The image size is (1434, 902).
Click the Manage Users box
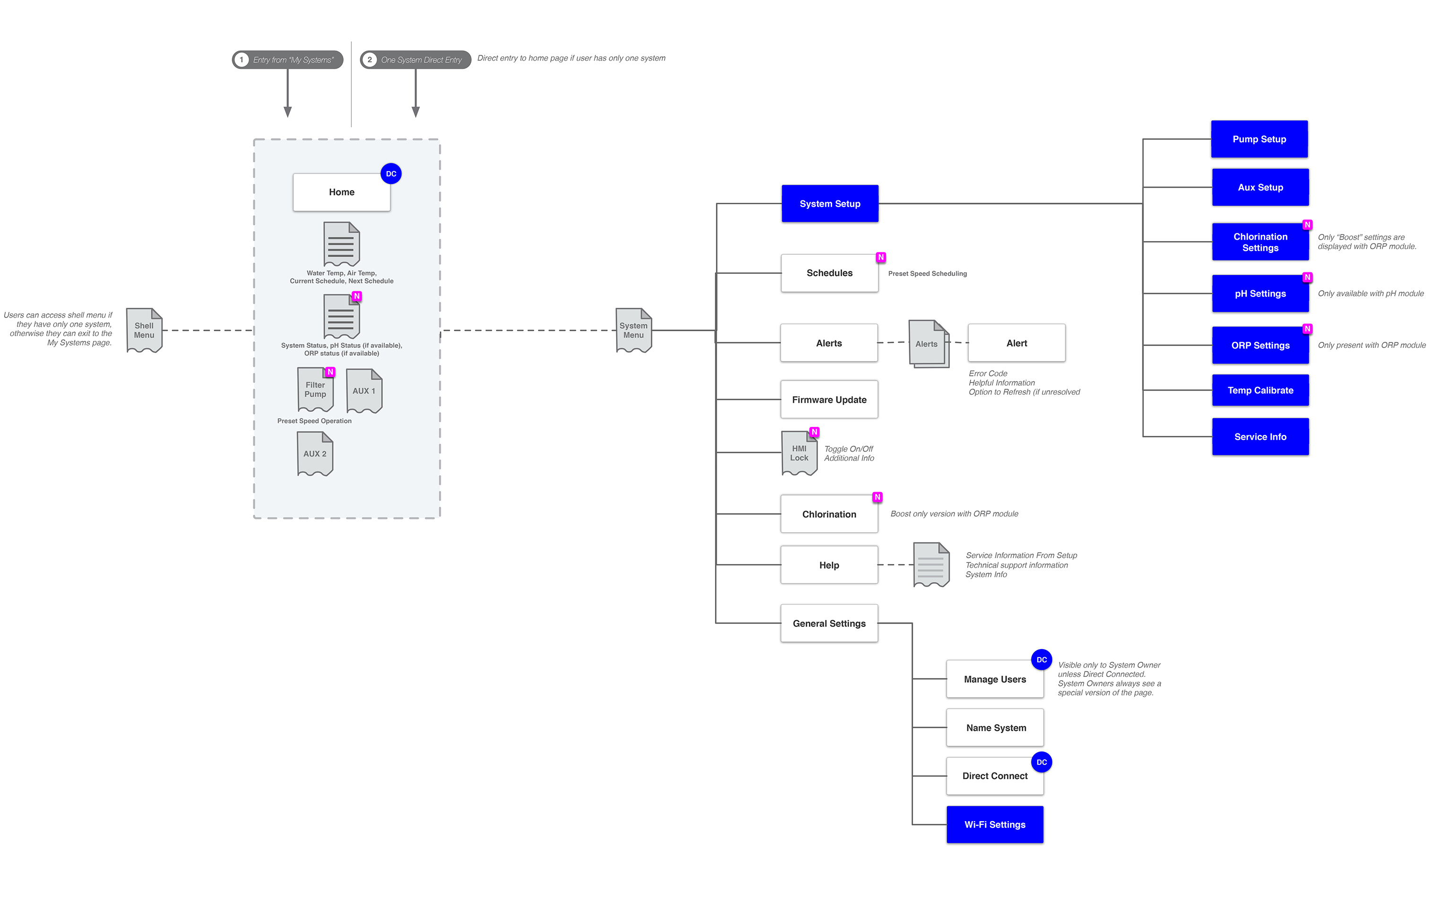click(x=994, y=679)
